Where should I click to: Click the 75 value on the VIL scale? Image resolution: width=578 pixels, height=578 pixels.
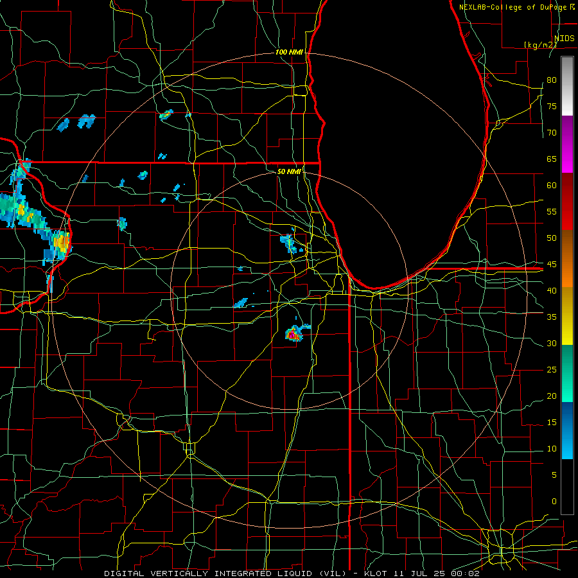click(x=552, y=106)
